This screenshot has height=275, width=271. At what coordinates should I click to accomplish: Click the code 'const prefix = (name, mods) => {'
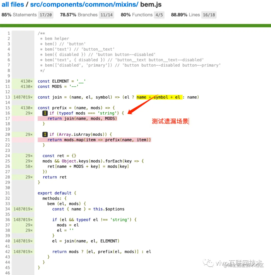pyautogui.click(x=76, y=108)
